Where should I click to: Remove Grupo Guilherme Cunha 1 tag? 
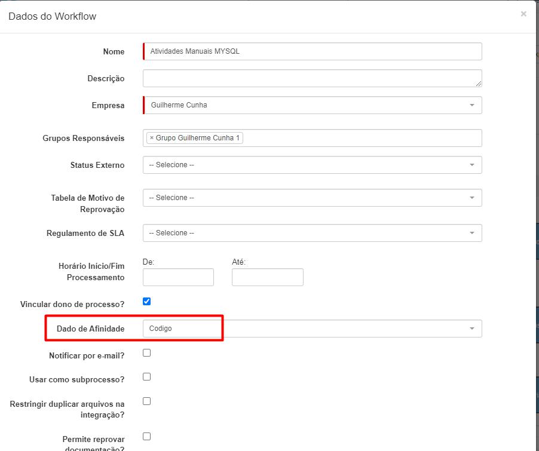pyautogui.click(x=152, y=138)
